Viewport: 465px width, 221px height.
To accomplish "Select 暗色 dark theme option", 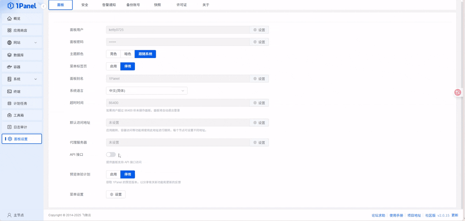I will (127, 54).
